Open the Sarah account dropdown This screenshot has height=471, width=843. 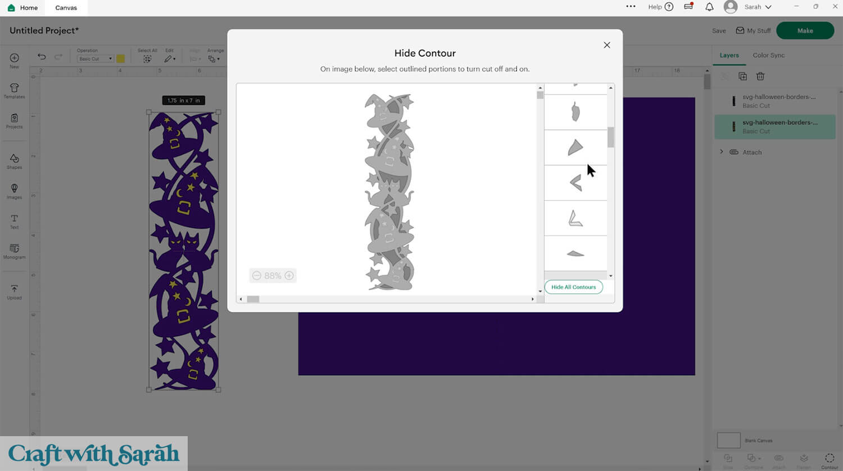pyautogui.click(x=758, y=7)
